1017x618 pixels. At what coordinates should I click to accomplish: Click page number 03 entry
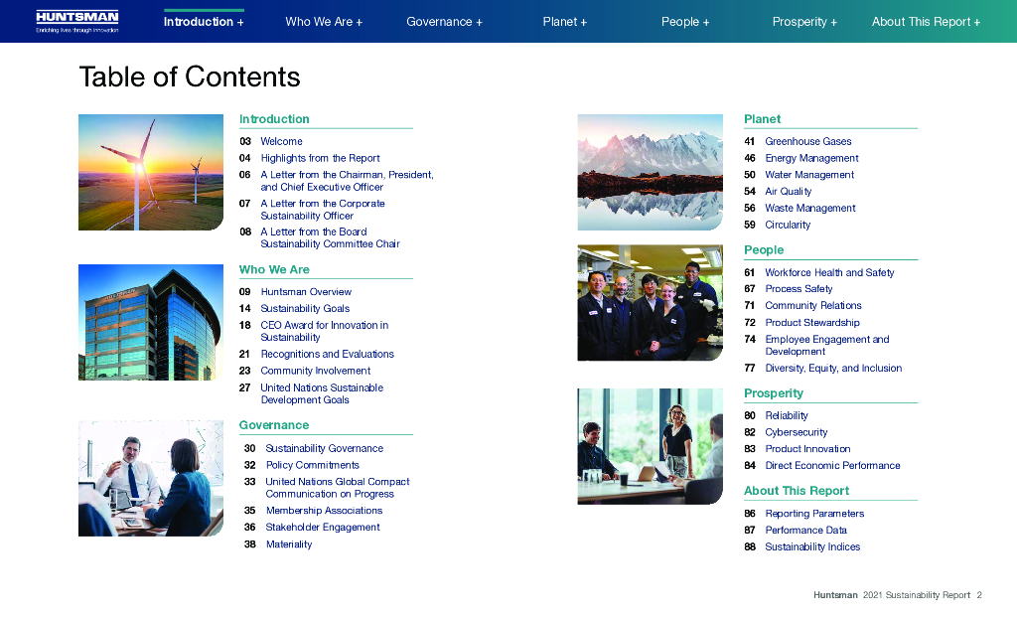[x=244, y=141]
